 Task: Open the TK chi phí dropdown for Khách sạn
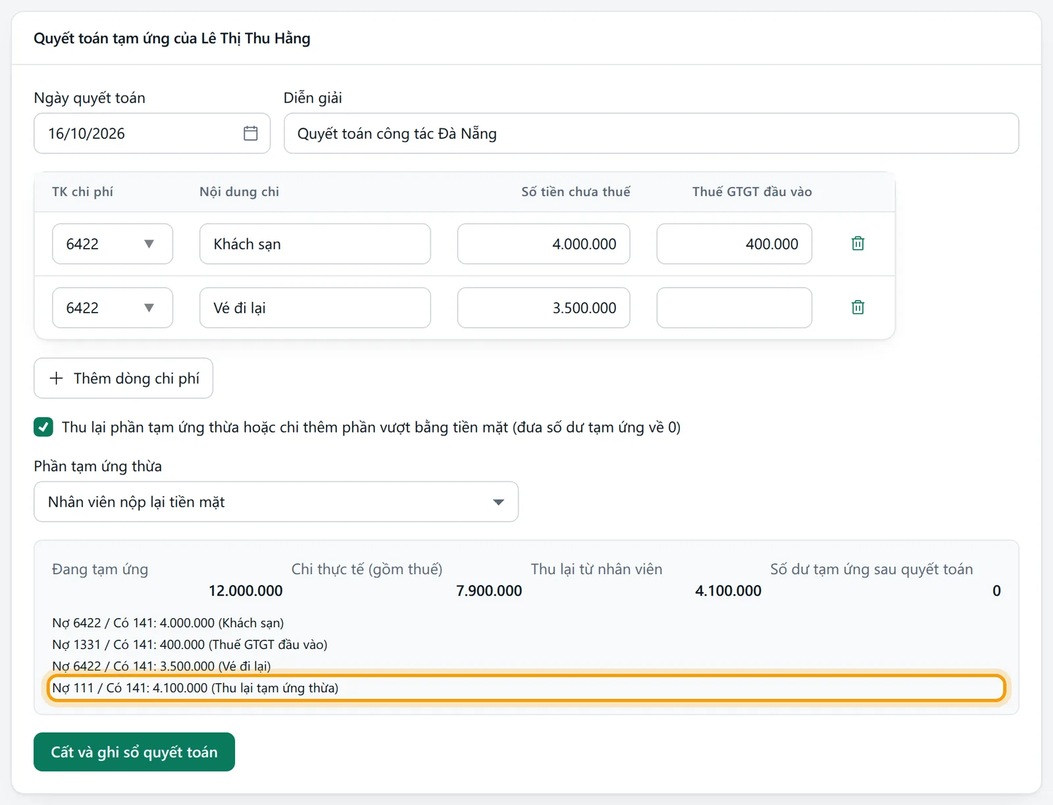(x=113, y=244)
